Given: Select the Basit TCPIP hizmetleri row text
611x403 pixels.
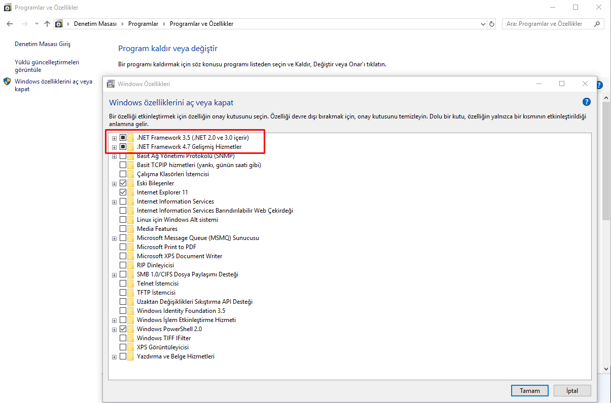Looking at the screenshot, I should [199, 165].
